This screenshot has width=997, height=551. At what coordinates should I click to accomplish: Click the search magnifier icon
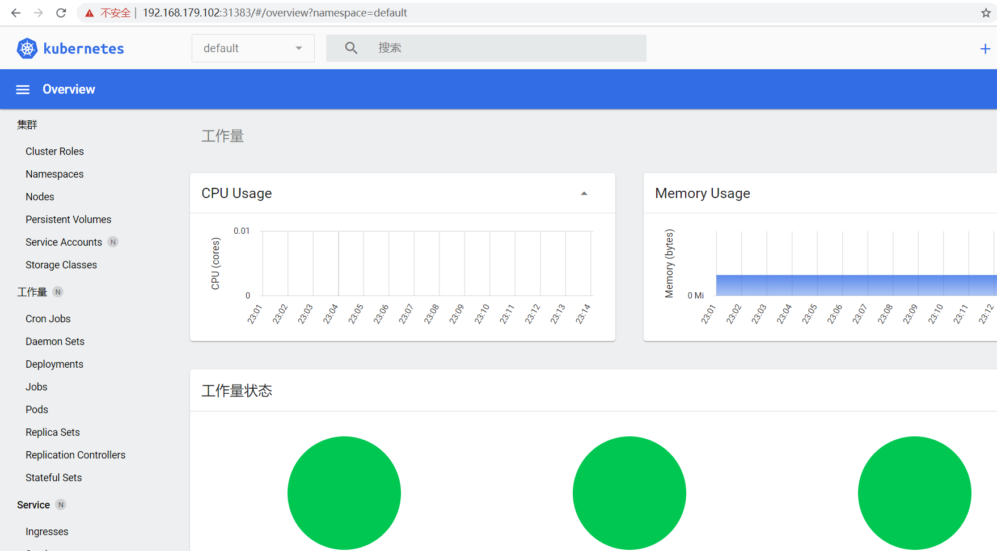(x=351, y=48)
